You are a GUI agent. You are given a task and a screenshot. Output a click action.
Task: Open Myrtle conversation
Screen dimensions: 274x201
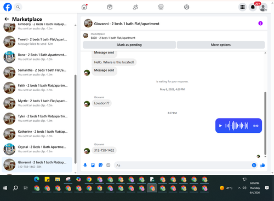[x=37, y=103]
